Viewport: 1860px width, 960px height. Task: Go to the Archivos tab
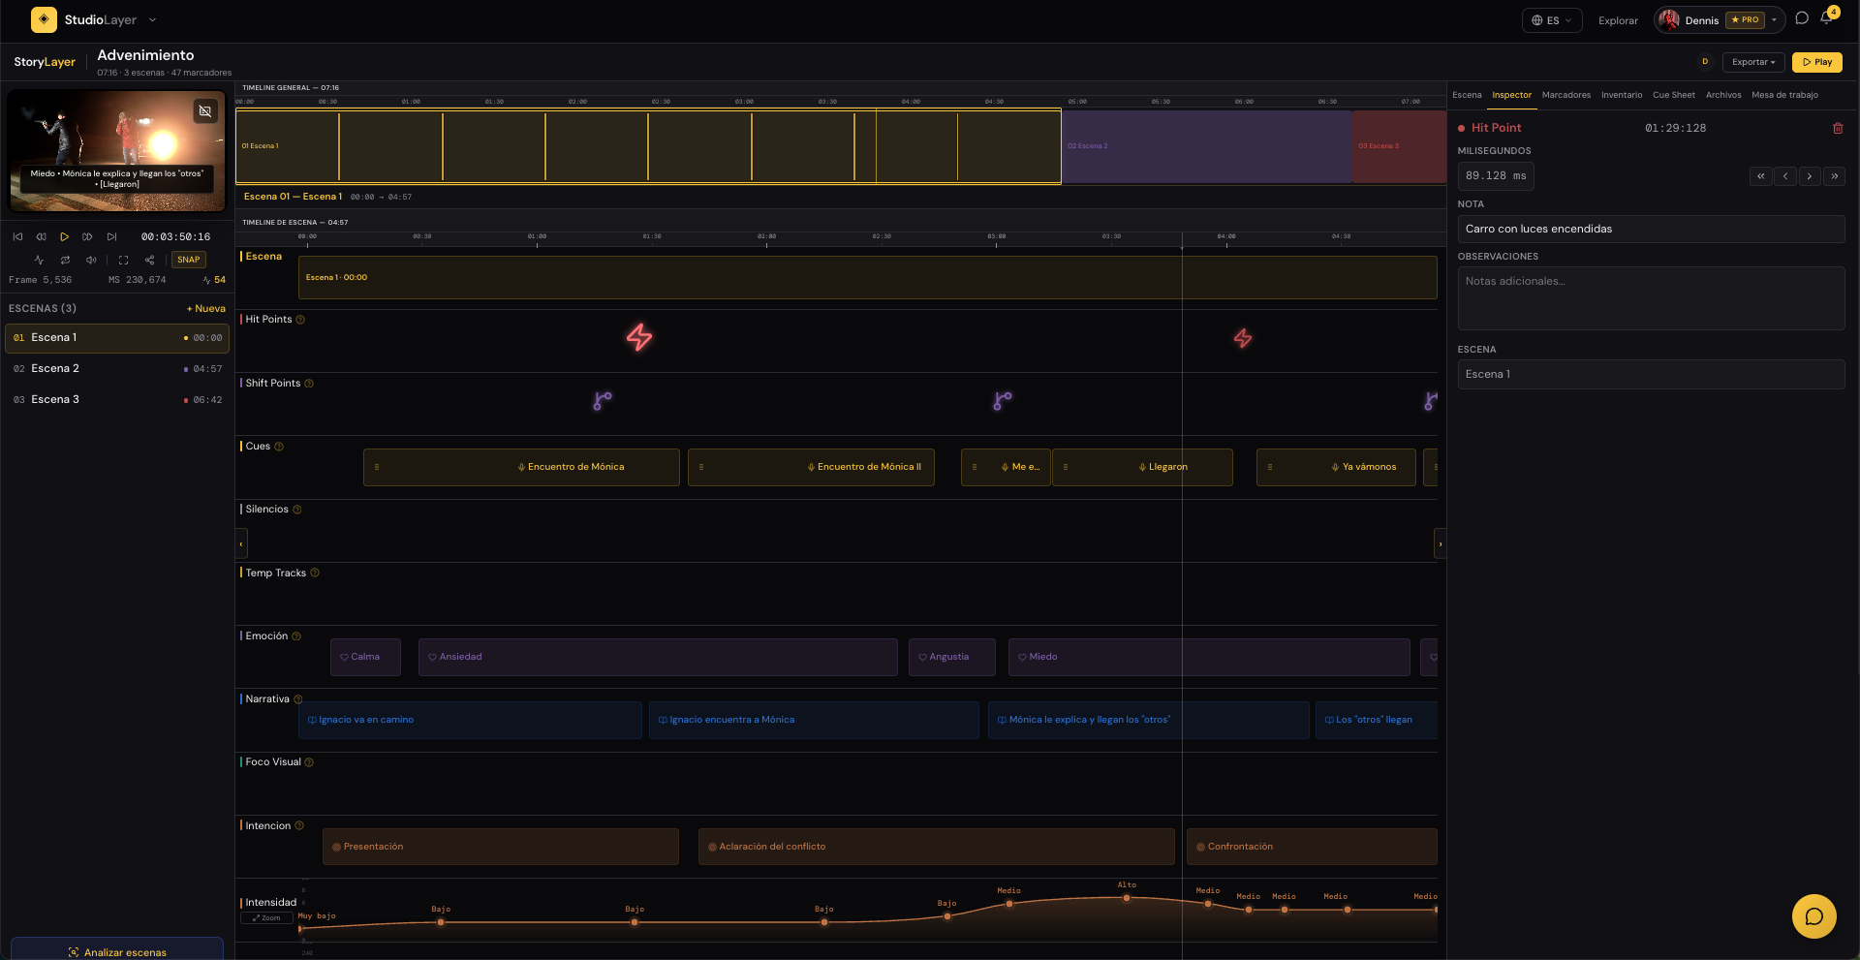click(1723, 95)
